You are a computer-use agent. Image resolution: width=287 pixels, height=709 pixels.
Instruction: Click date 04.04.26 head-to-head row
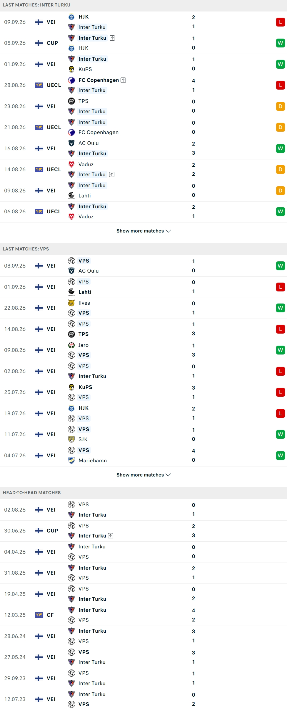tap(15, 552)
